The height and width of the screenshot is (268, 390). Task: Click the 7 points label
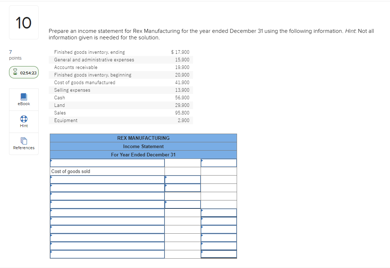point(12,55)
